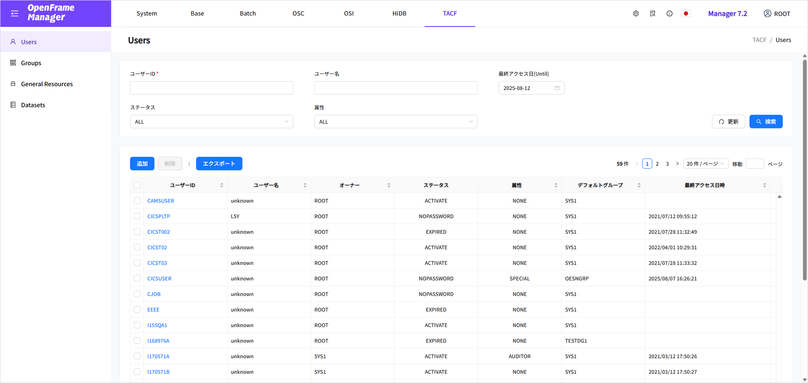Check the select-all checkbox in table header
808x383 pixels.
[137, 185]
